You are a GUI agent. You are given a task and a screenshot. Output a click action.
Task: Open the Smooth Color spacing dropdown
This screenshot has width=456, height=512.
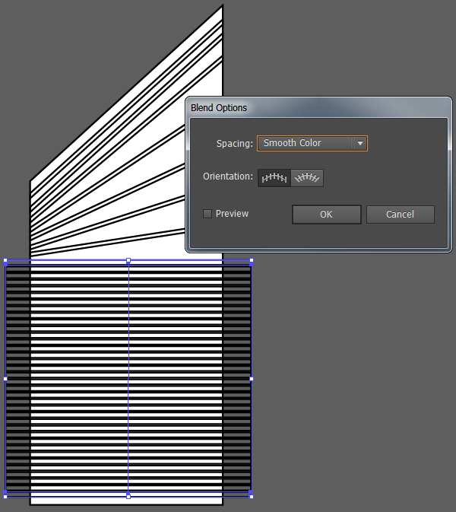pos(306,143)
